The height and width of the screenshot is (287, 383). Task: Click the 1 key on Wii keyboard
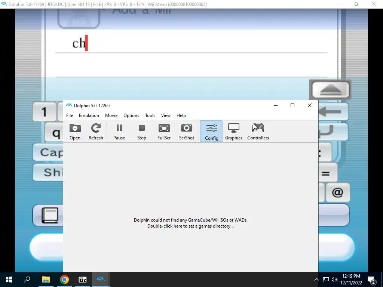[x=45, y=112]
